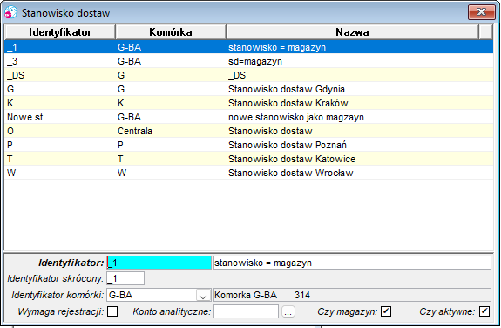Screen dimensions: 501x328
Task: Select the Centrala cell in row O
Action: (171, 131)
